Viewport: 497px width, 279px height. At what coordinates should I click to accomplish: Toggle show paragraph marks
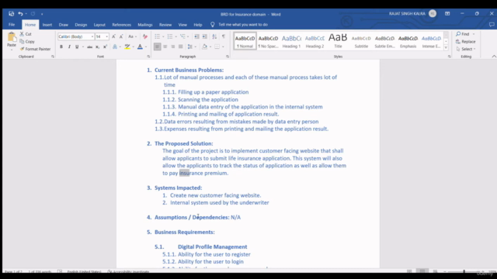pyautogui.click(x=224, y=36)
